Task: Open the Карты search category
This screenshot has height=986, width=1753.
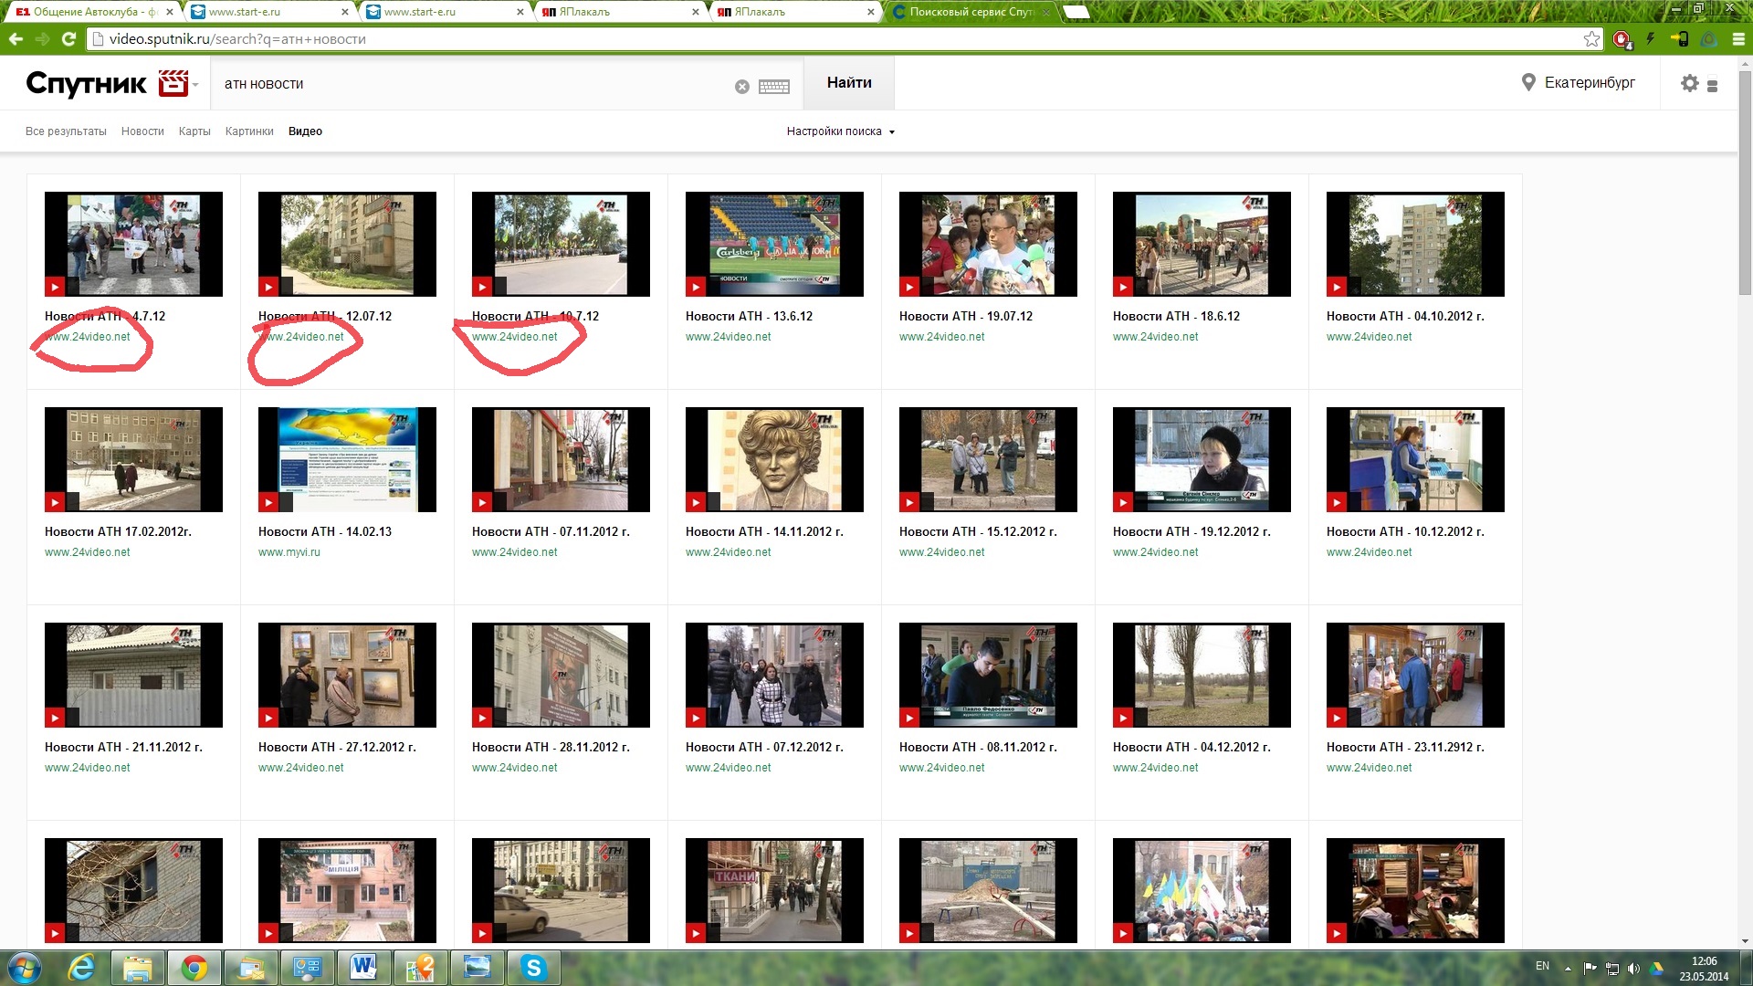Action: 194,131
